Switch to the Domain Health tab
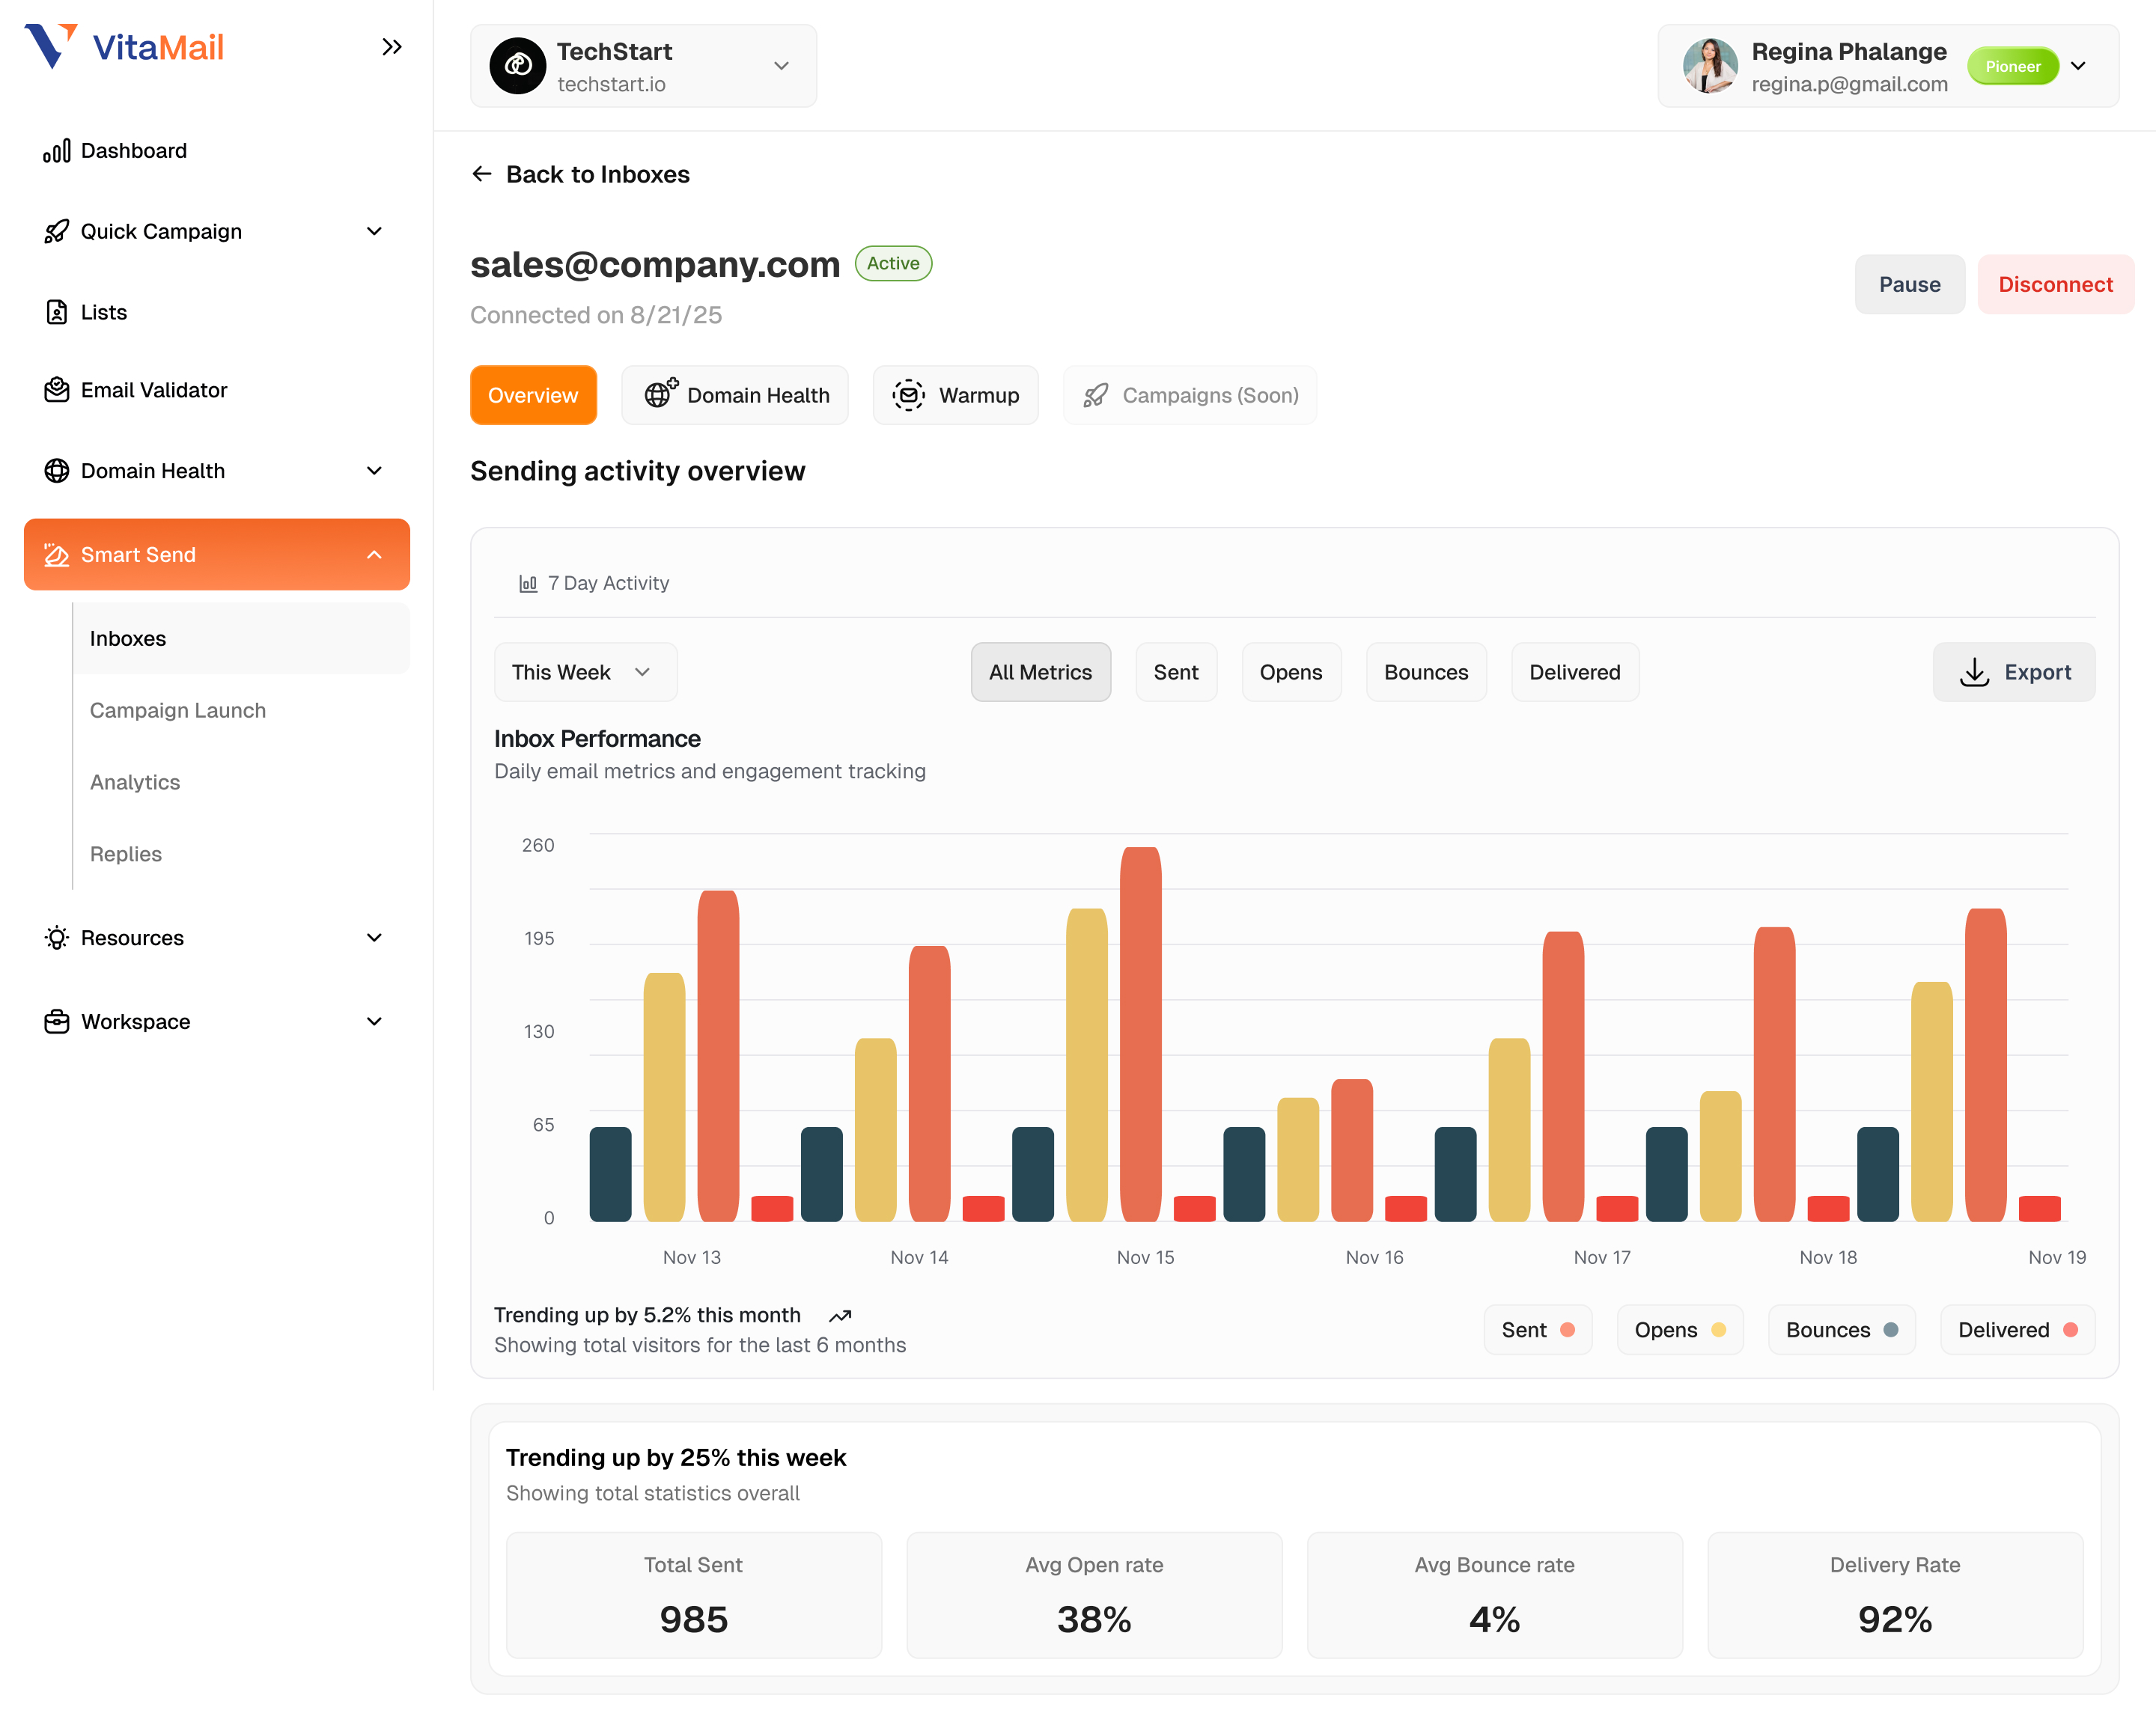Viewport: 2156px width, 1719px height. pyautogui.click(x=735, y=395)
